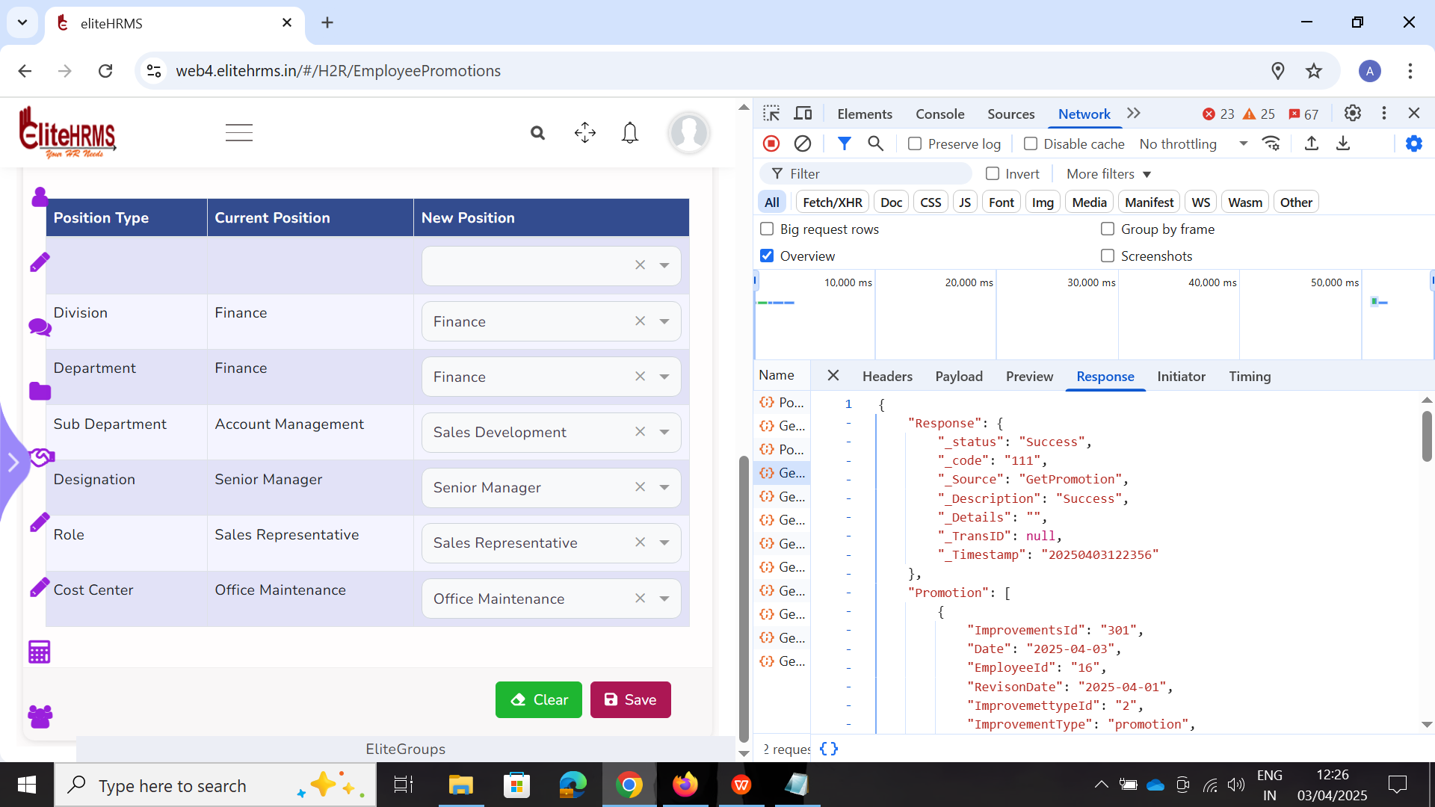Click the clear network log icon
The image size is (1435, 807).
click(x=803, y=143)
